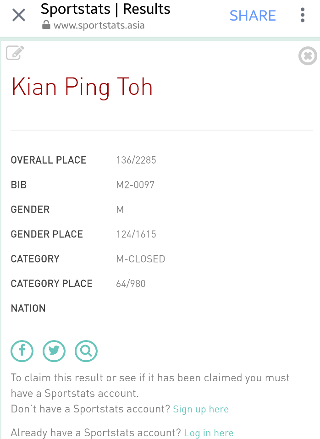View site security via the lock icon
Image resolution: width=320 pixels, height=439 pixels.
(x=46, y=25)
